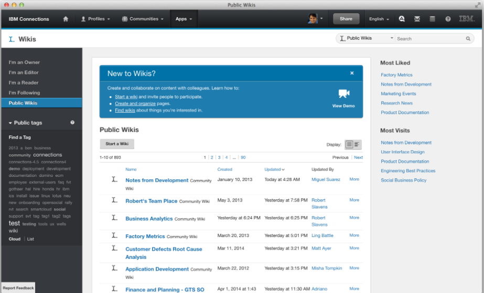Image resolution: width=484 pixels, height=293 pixels.
Task: Select I'm an Owner in sidebar
Action: (x=24, y=62)
